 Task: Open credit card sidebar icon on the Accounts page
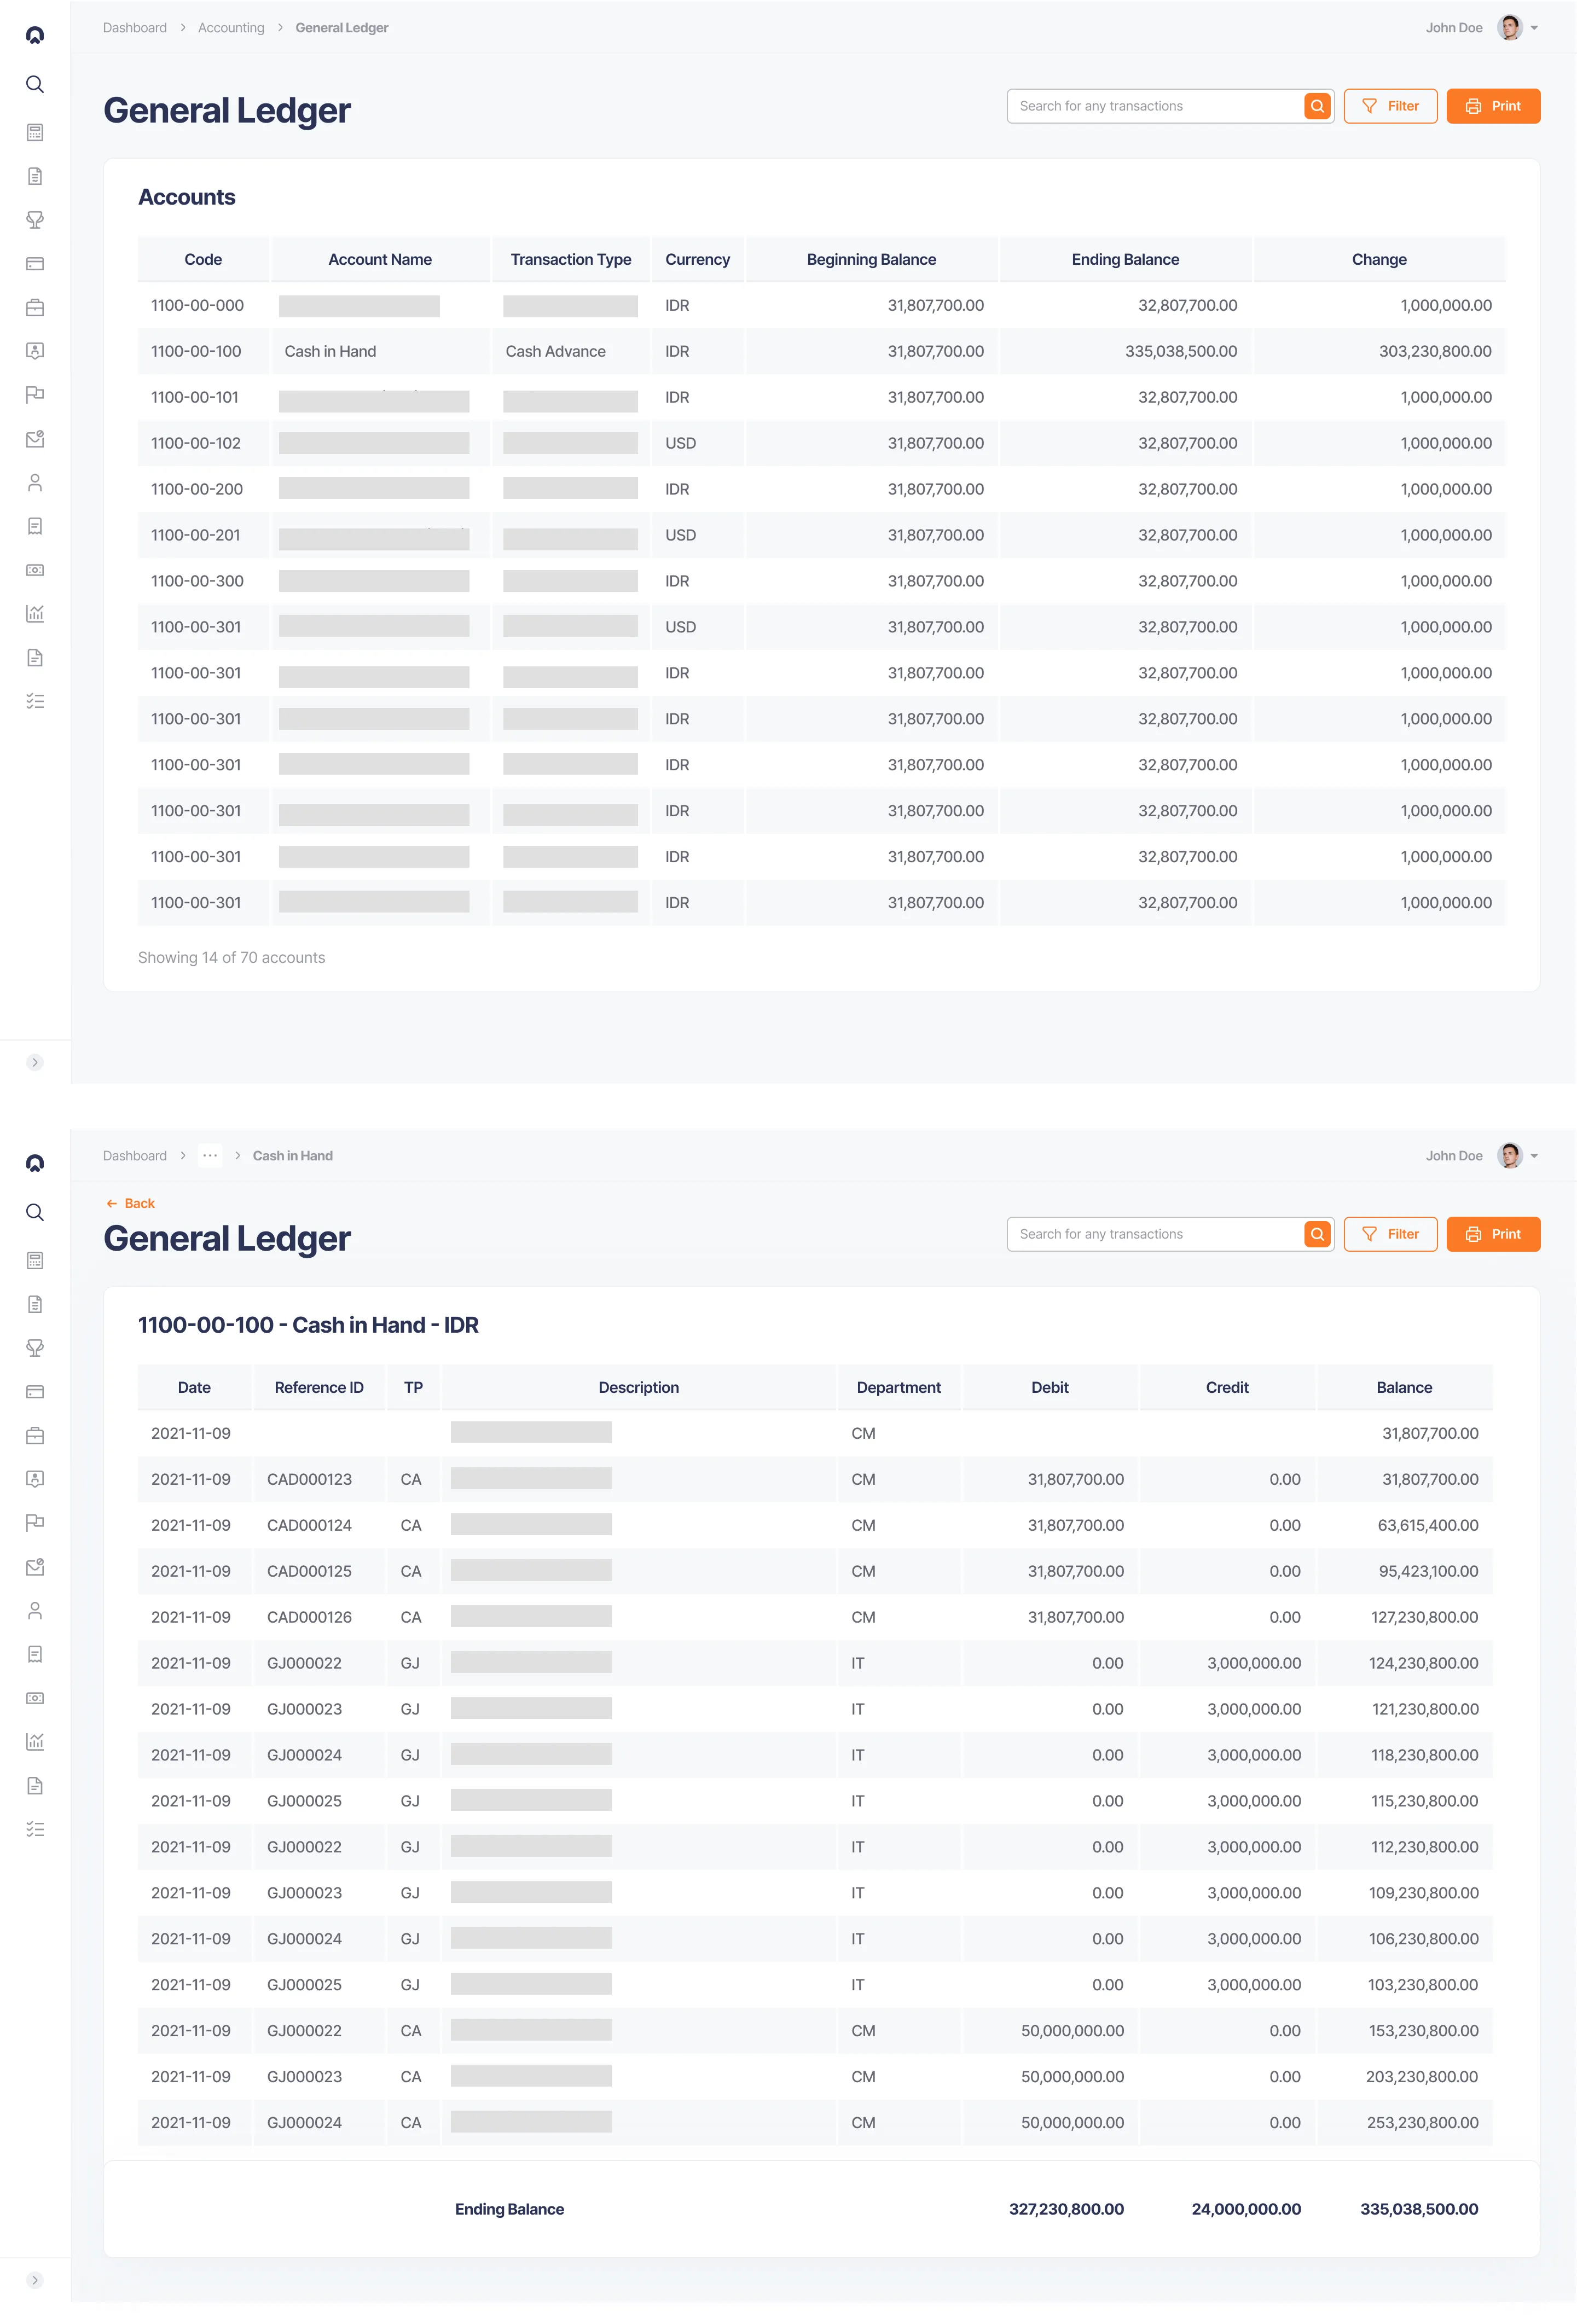pos(35,264)
